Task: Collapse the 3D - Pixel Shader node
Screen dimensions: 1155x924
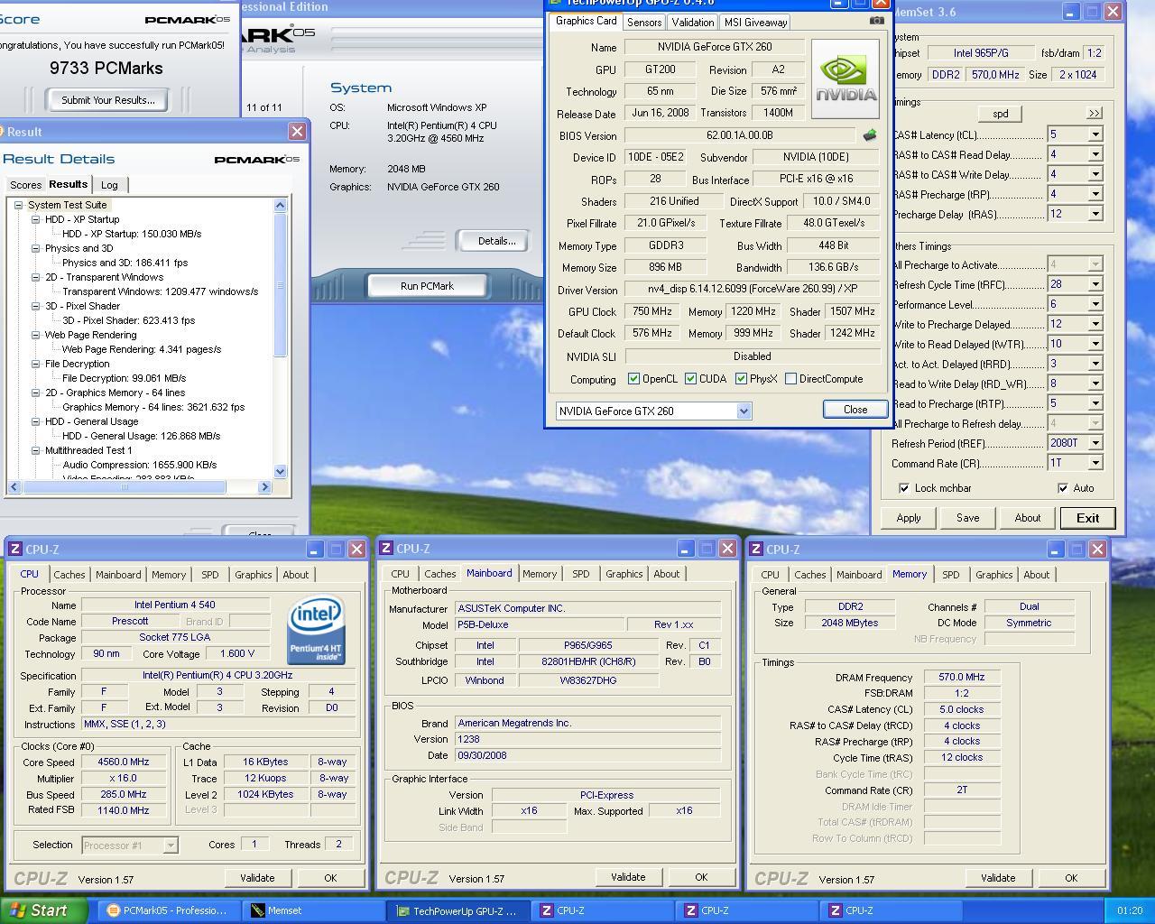Action: (35, 306)
